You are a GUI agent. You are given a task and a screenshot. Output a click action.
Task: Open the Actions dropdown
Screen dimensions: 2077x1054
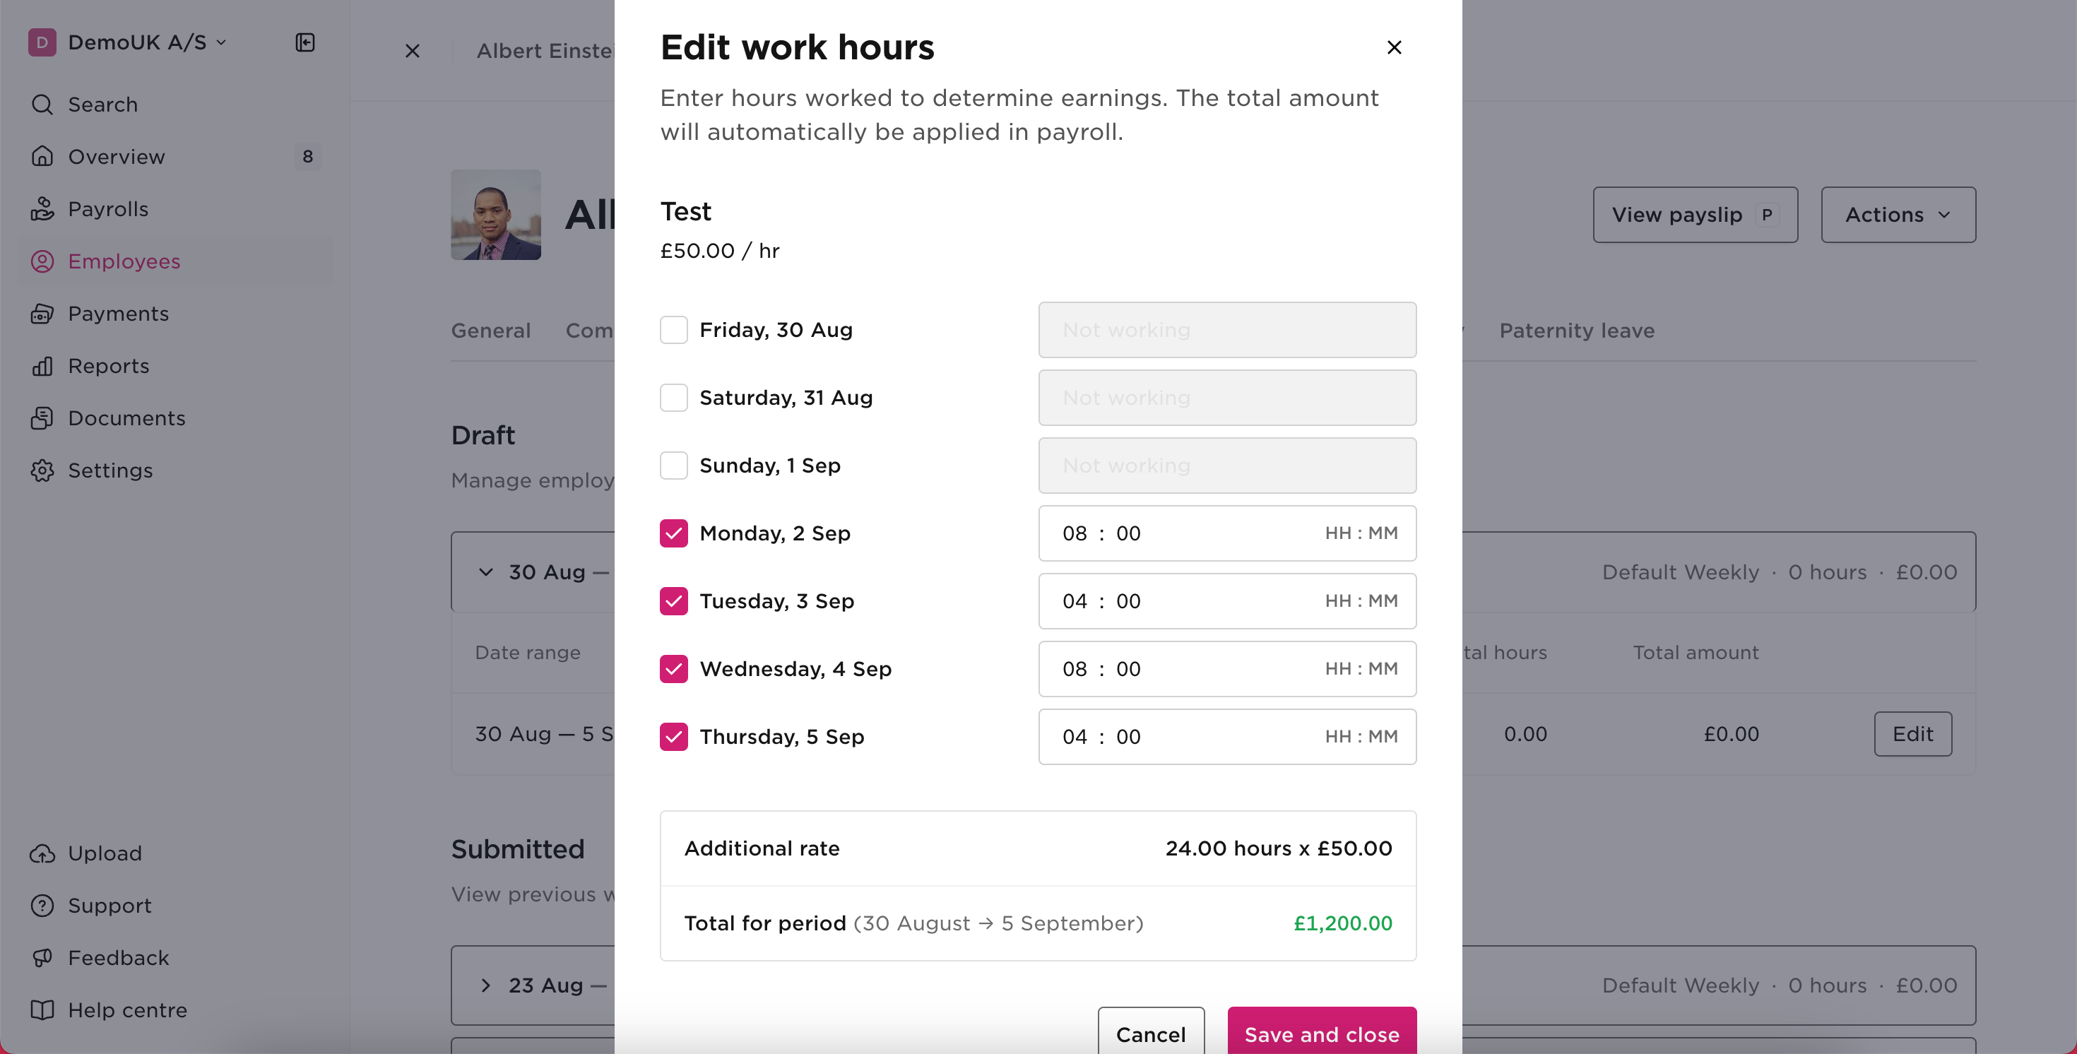(1897, 215)
